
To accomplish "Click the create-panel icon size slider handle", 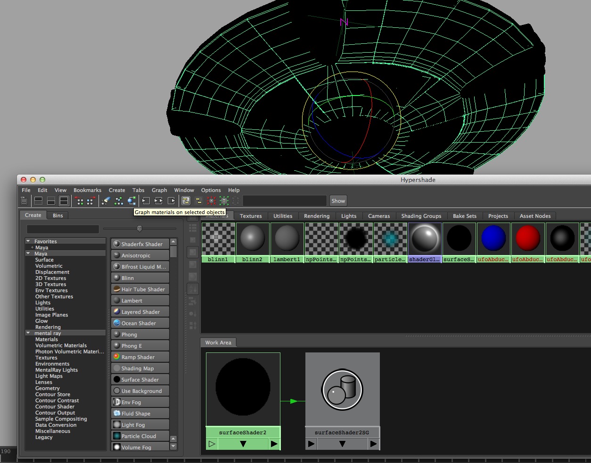I will point(140,229).
